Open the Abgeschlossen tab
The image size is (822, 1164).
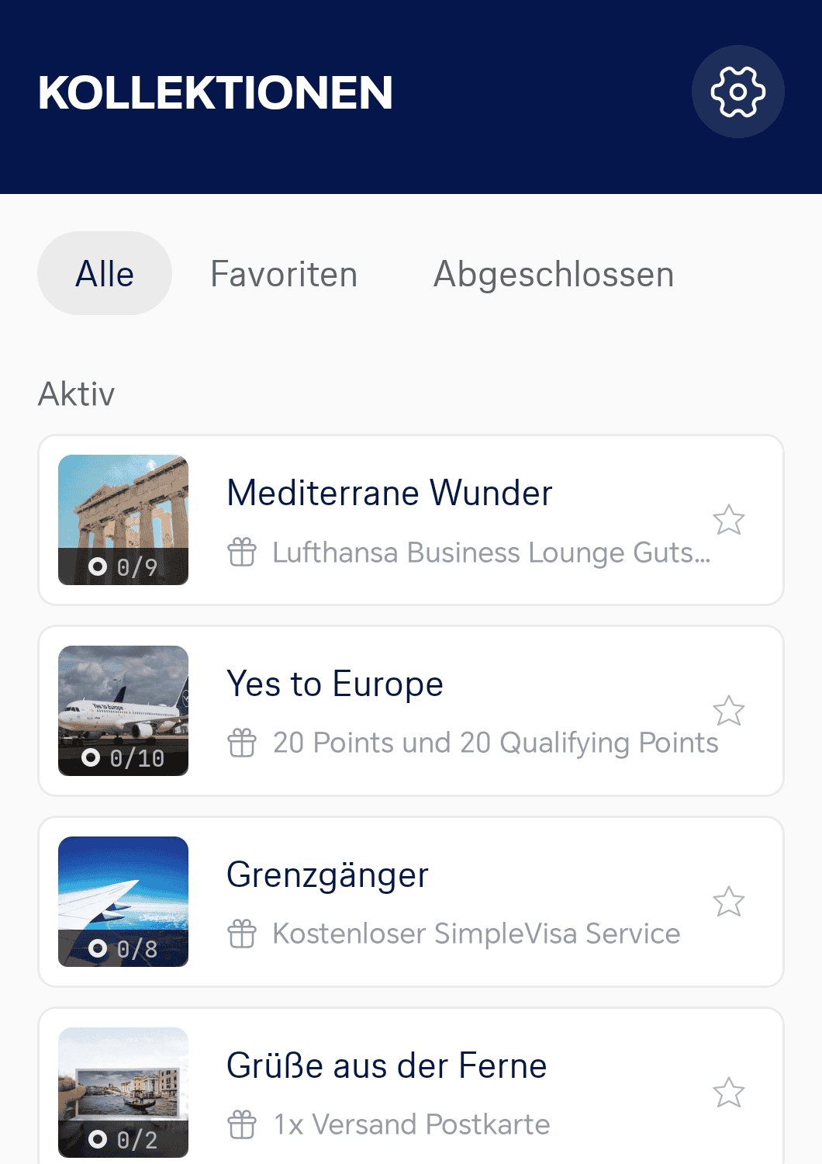click(x=554, y=274)
